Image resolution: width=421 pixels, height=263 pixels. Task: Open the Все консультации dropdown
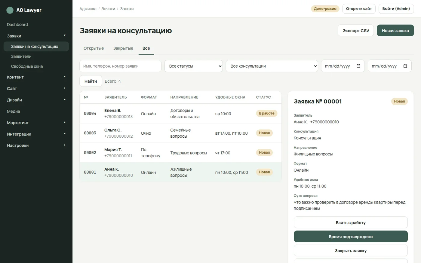[x=272, y=66]
